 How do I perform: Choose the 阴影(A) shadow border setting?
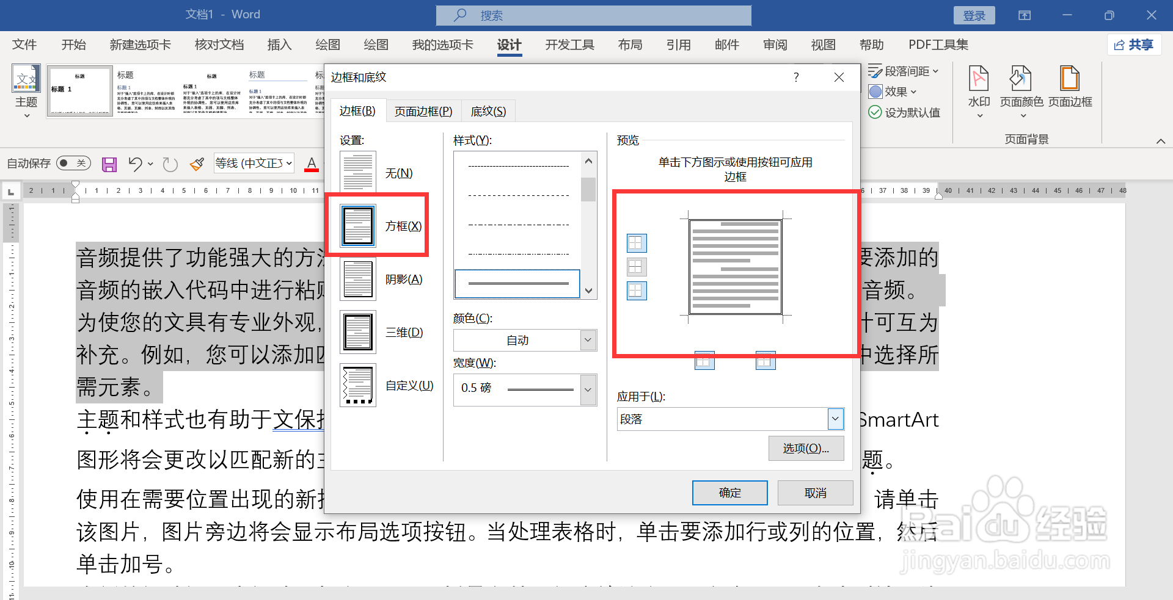point(358,279)
